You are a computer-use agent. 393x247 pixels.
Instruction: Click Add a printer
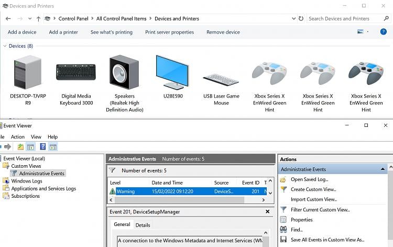(63, 32)
